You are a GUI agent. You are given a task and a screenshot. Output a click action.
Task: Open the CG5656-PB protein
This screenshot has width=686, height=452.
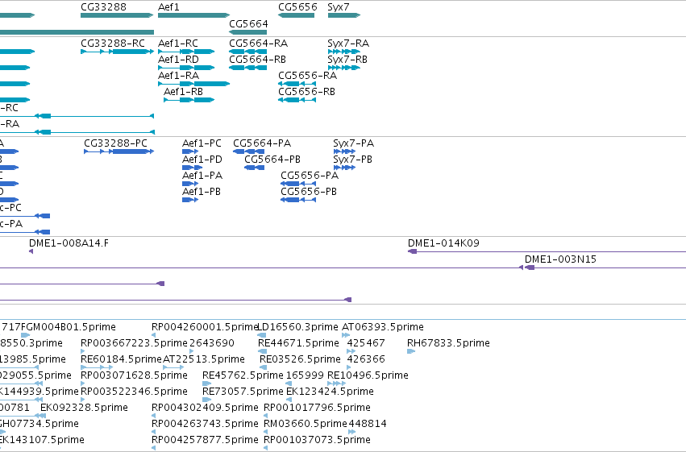coord(298,200)
